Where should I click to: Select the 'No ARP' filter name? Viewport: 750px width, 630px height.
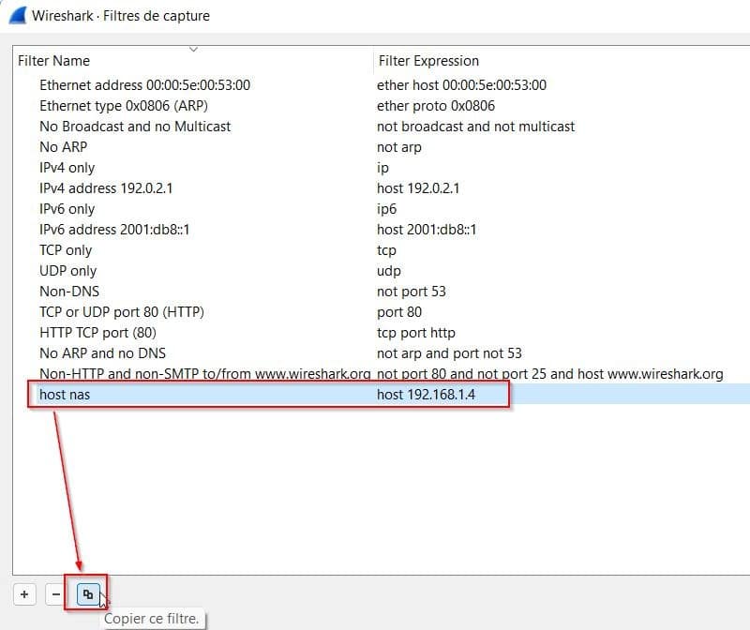pos(63,147)
